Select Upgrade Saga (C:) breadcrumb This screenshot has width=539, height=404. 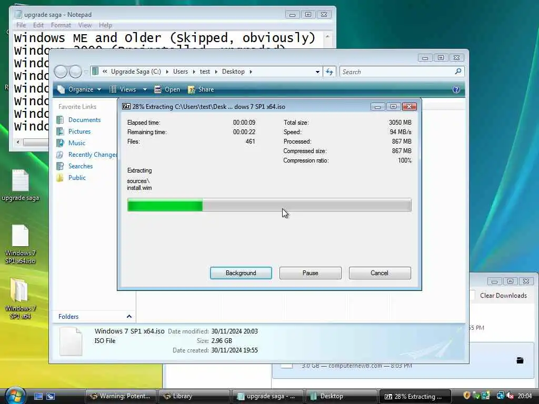tap(136, 72)
